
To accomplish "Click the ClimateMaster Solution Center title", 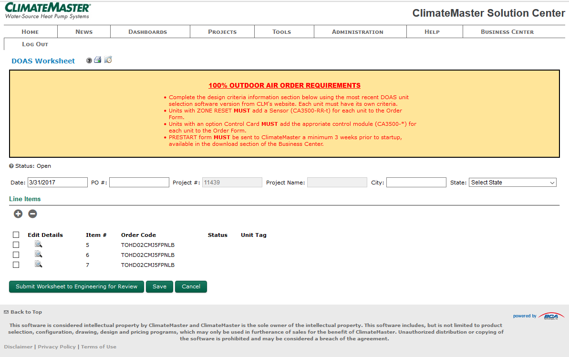I will click(488, 13).
